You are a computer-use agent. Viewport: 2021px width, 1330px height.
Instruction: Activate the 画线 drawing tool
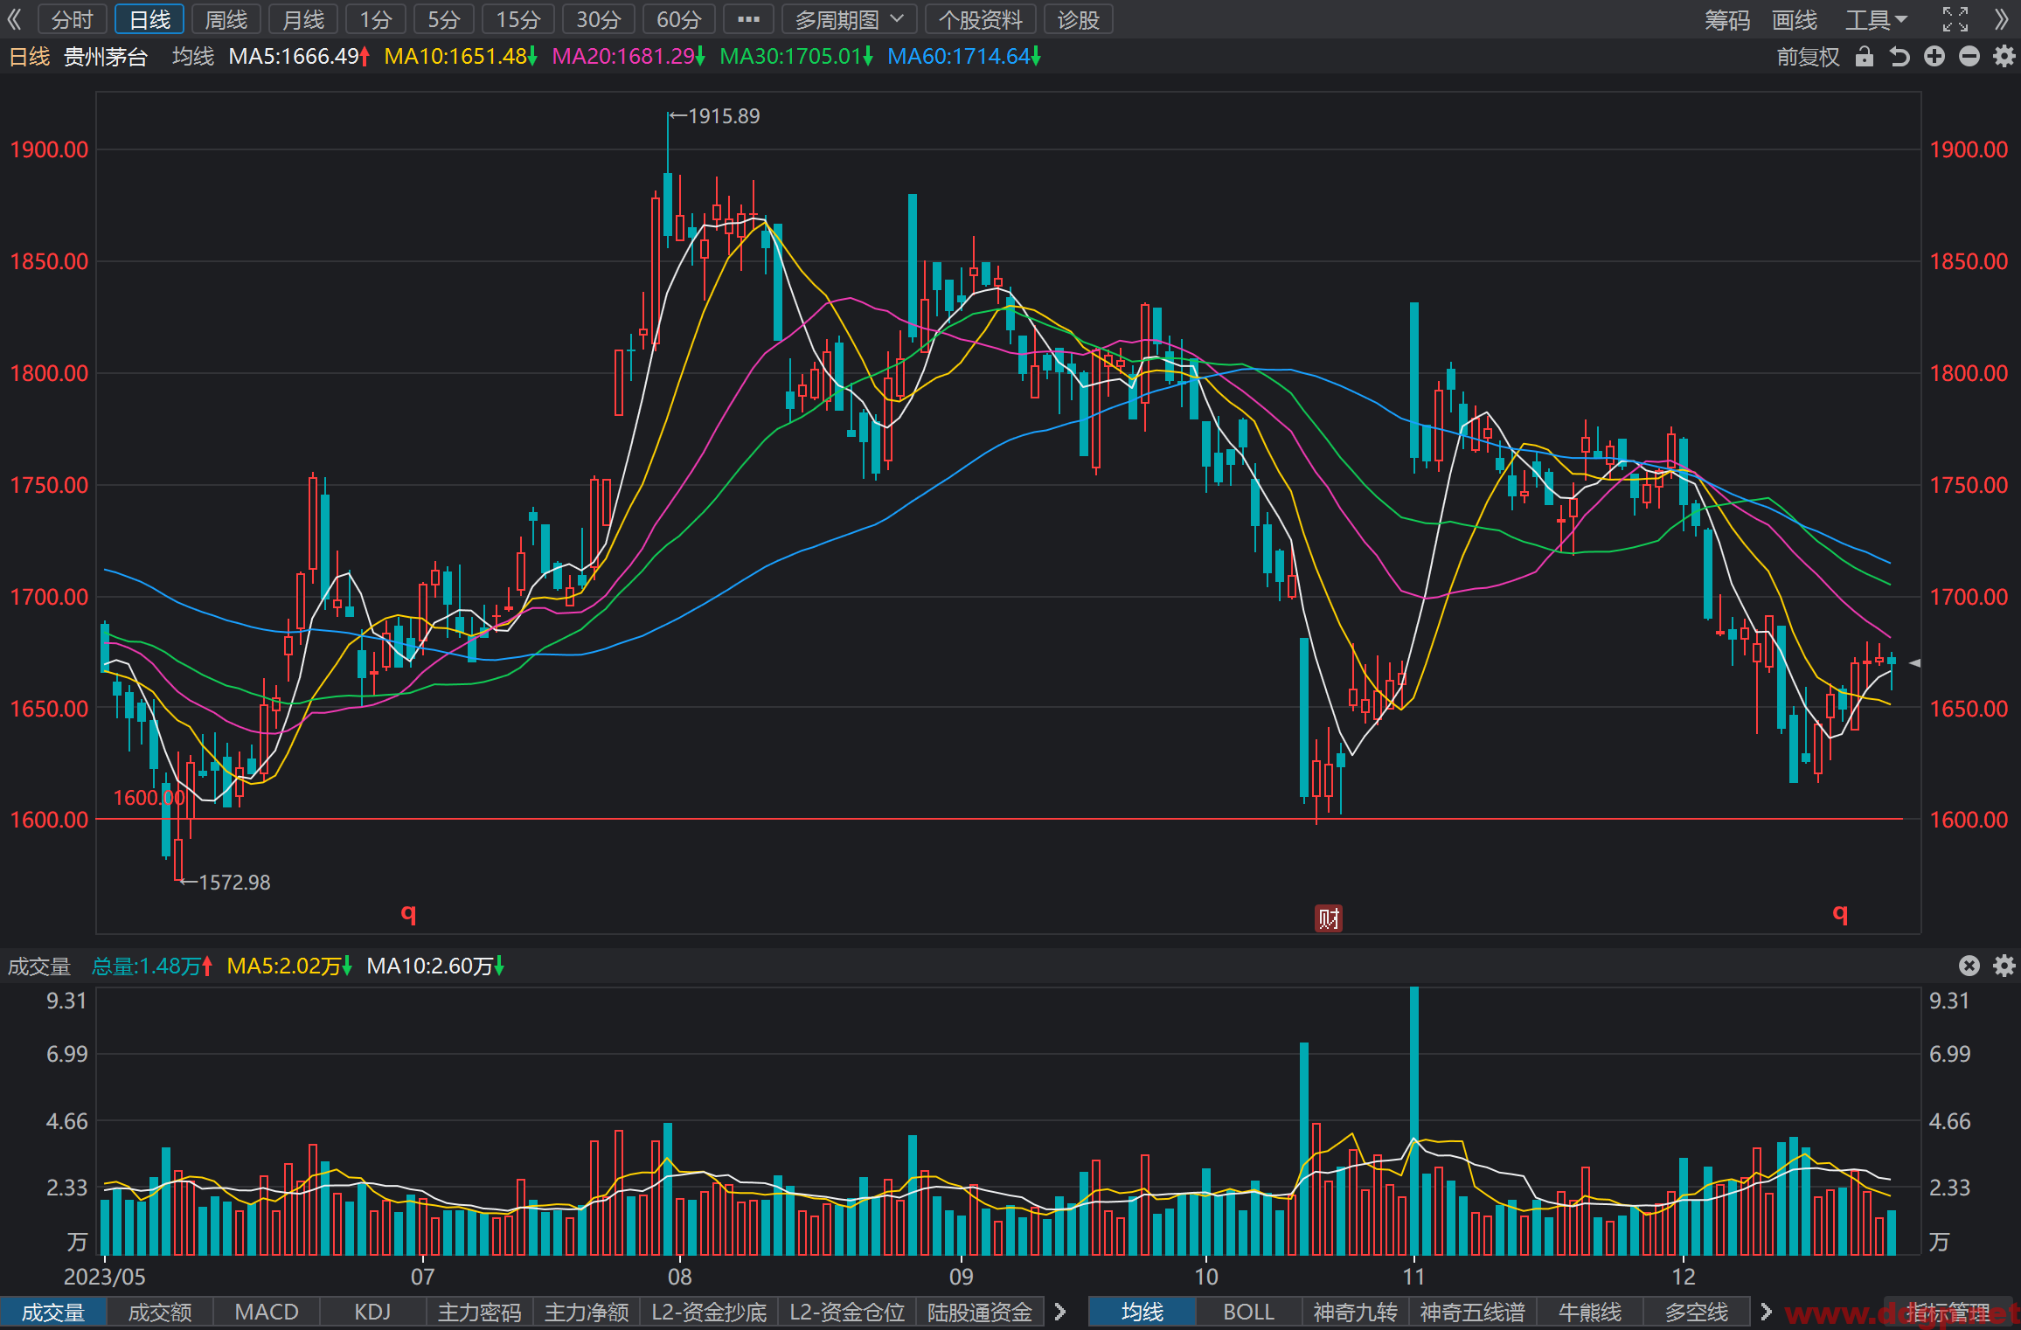[x=1795, y=19]
